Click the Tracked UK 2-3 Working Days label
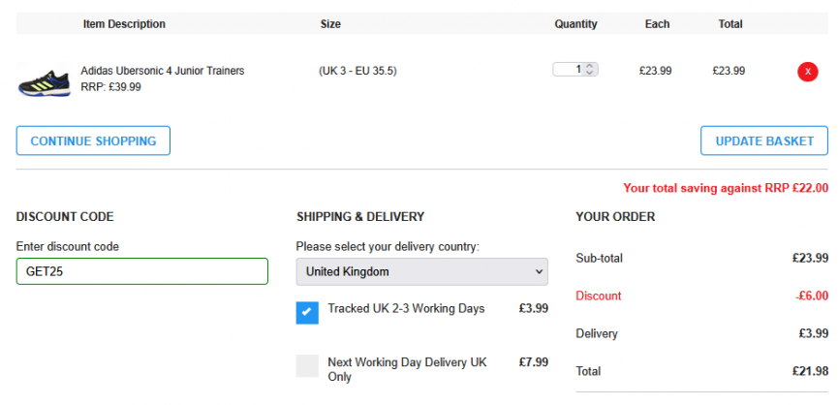The width and height of the screenshot is (838, 405). click(406, 309)
